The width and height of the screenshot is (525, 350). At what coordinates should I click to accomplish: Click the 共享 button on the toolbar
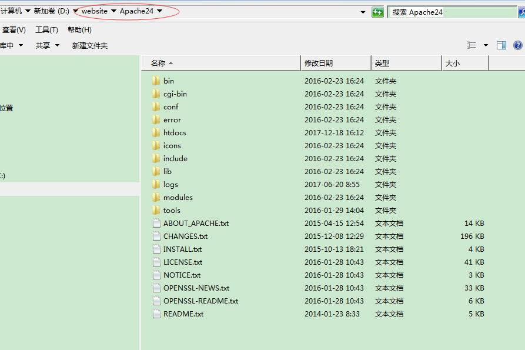tap(44, 45)
